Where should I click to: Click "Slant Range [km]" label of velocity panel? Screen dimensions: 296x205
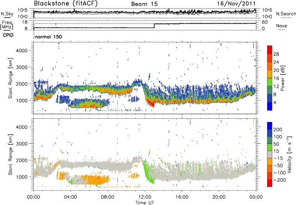coord(10,154)
